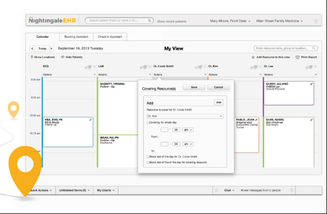The image size is (327, 214).
Task: Click the Show Locations pin icon
Action: tap(32, 57)
